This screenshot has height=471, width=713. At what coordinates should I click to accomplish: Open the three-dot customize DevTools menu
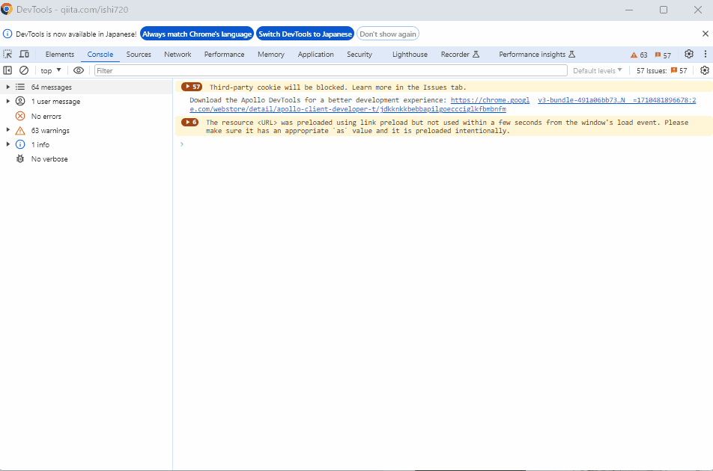pos(705,54)
